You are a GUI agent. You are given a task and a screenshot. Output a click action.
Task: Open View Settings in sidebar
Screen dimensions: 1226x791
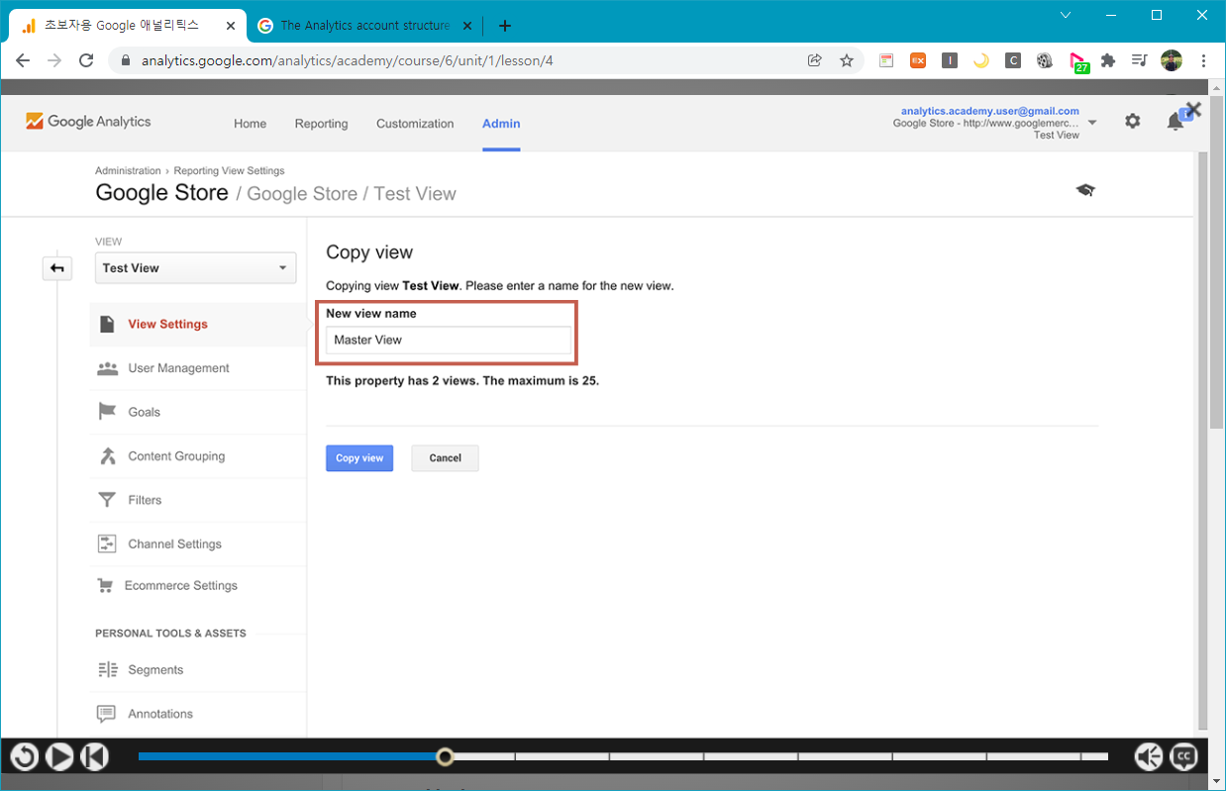point(167,324)
